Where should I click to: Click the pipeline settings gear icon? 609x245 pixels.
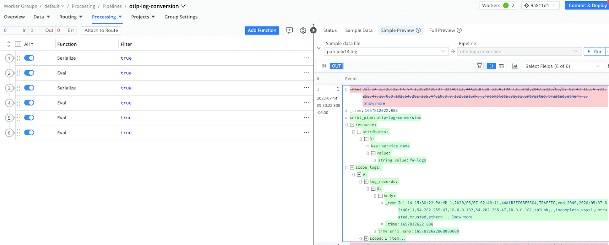(x=303, y=30)
